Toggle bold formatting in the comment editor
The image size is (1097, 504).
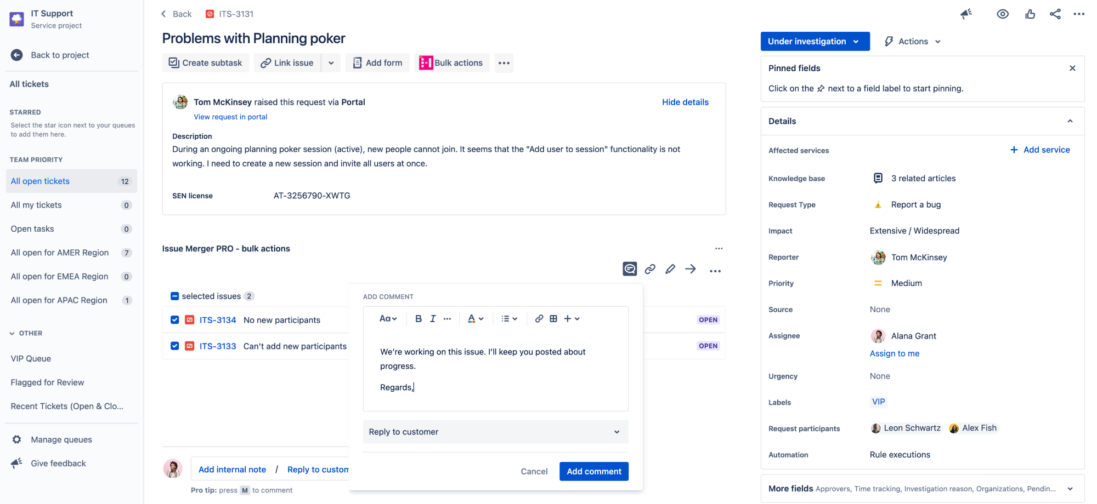(419, 318)
